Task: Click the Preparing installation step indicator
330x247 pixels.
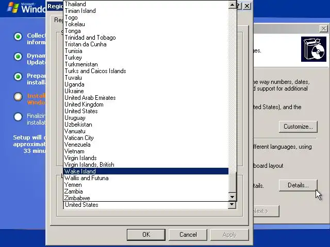Action: 18,77
